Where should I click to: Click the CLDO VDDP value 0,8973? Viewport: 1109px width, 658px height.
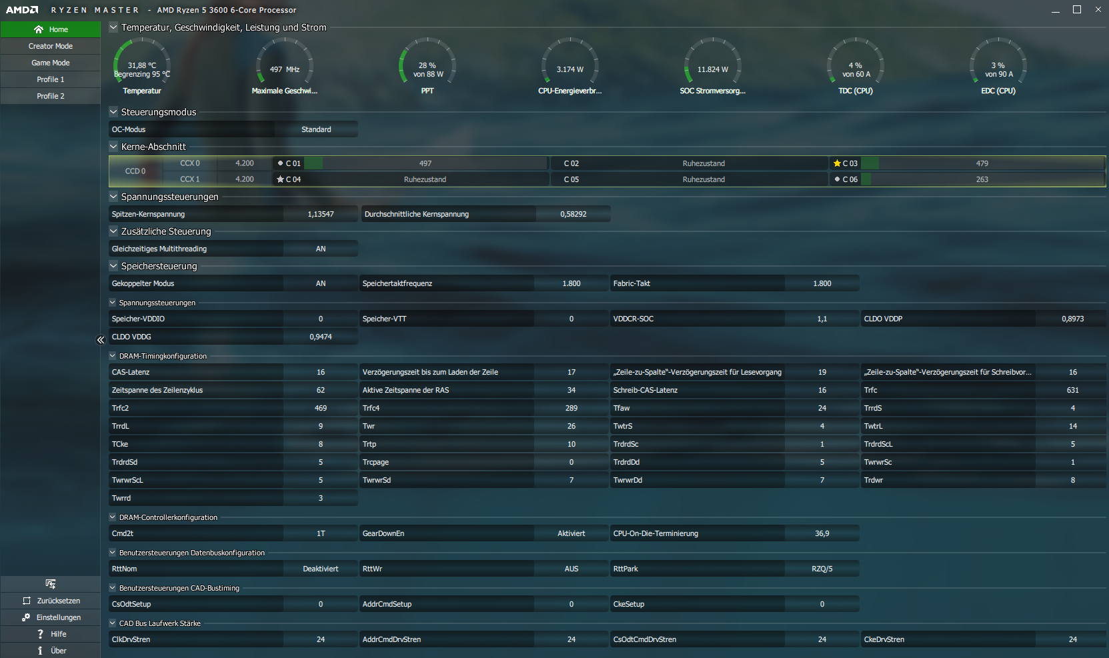(1073, 319)
